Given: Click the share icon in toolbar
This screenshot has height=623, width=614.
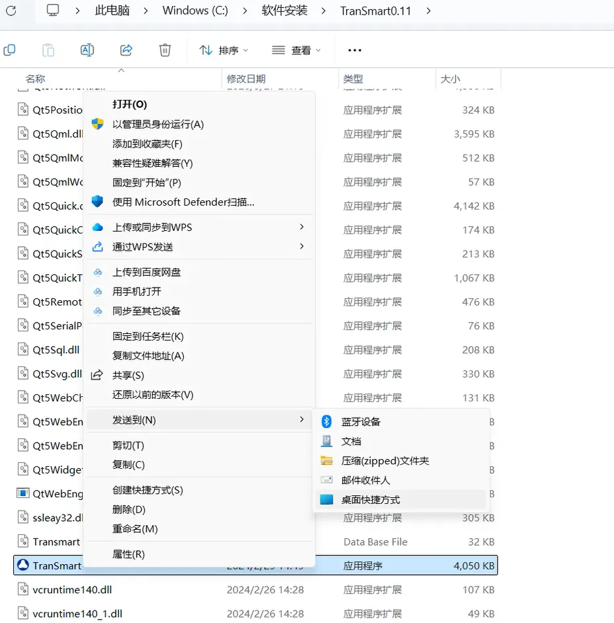Looking at the screenshot, I should coord(126,50).
